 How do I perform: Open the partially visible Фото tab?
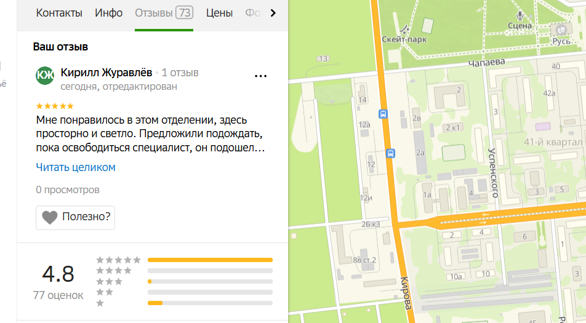[x=254, y=13]
